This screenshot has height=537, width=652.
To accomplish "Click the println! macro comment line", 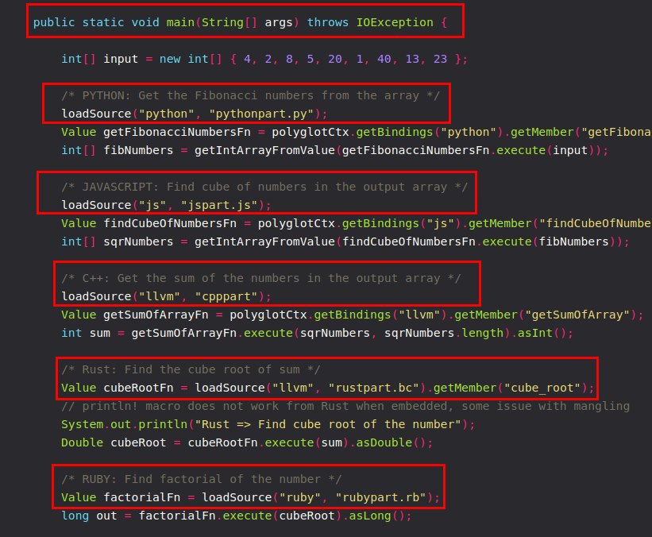I will coord(345,407).
